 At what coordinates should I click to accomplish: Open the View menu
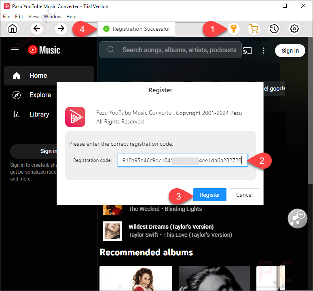[x=33, y=16]
